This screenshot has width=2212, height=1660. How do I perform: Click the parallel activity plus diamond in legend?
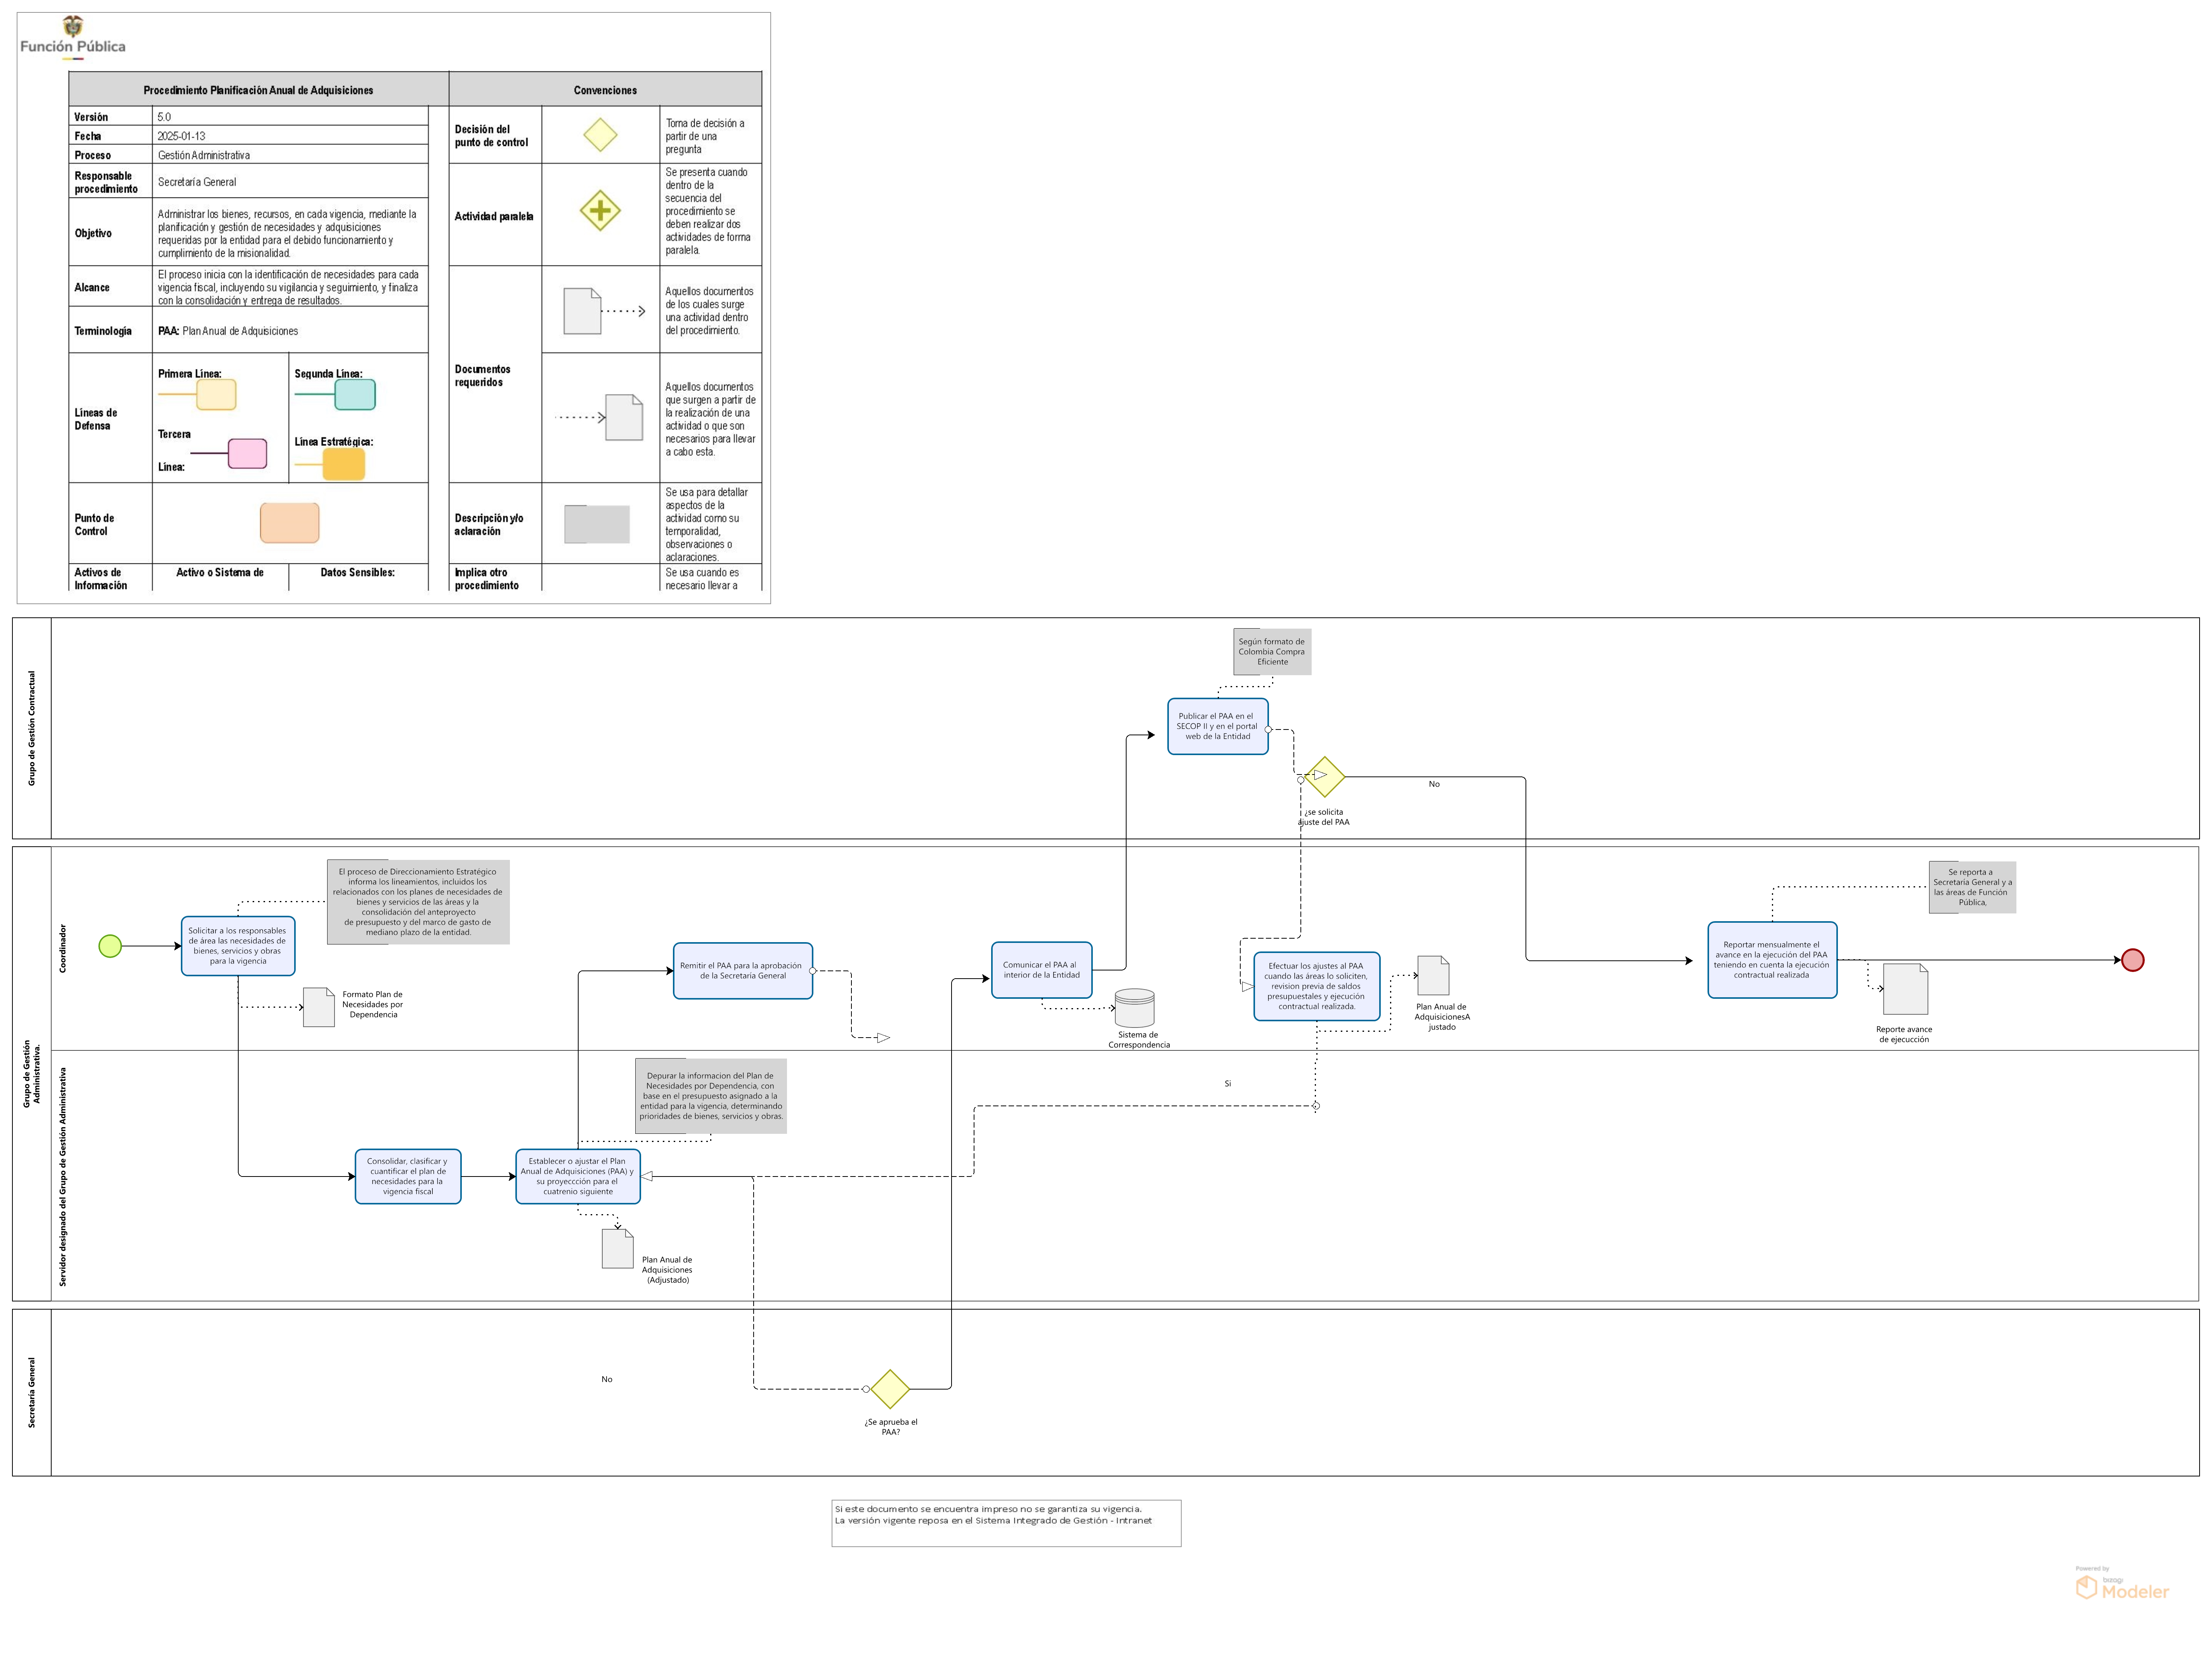tap(600, 210)
